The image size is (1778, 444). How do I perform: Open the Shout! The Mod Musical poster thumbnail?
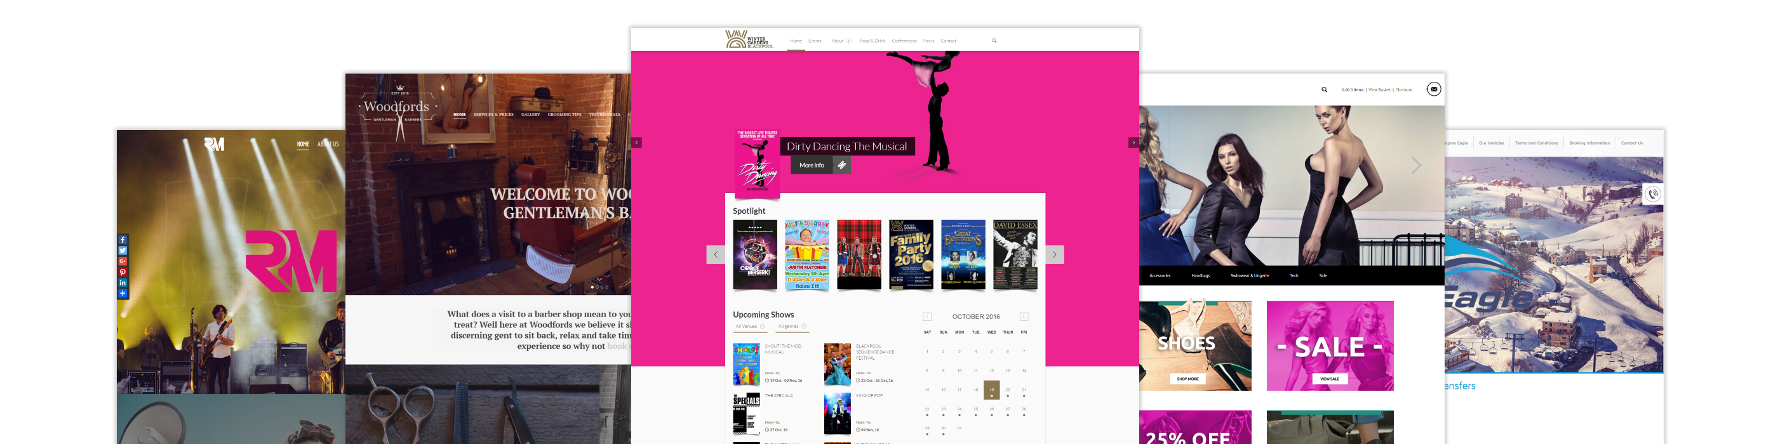pyautogui.click(x=746, y=364)
